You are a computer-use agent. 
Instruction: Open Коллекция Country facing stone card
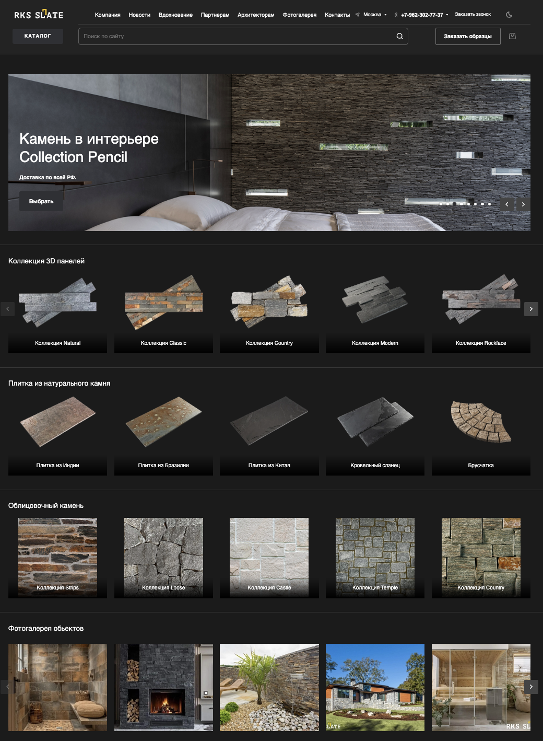[x=481, y=558]
